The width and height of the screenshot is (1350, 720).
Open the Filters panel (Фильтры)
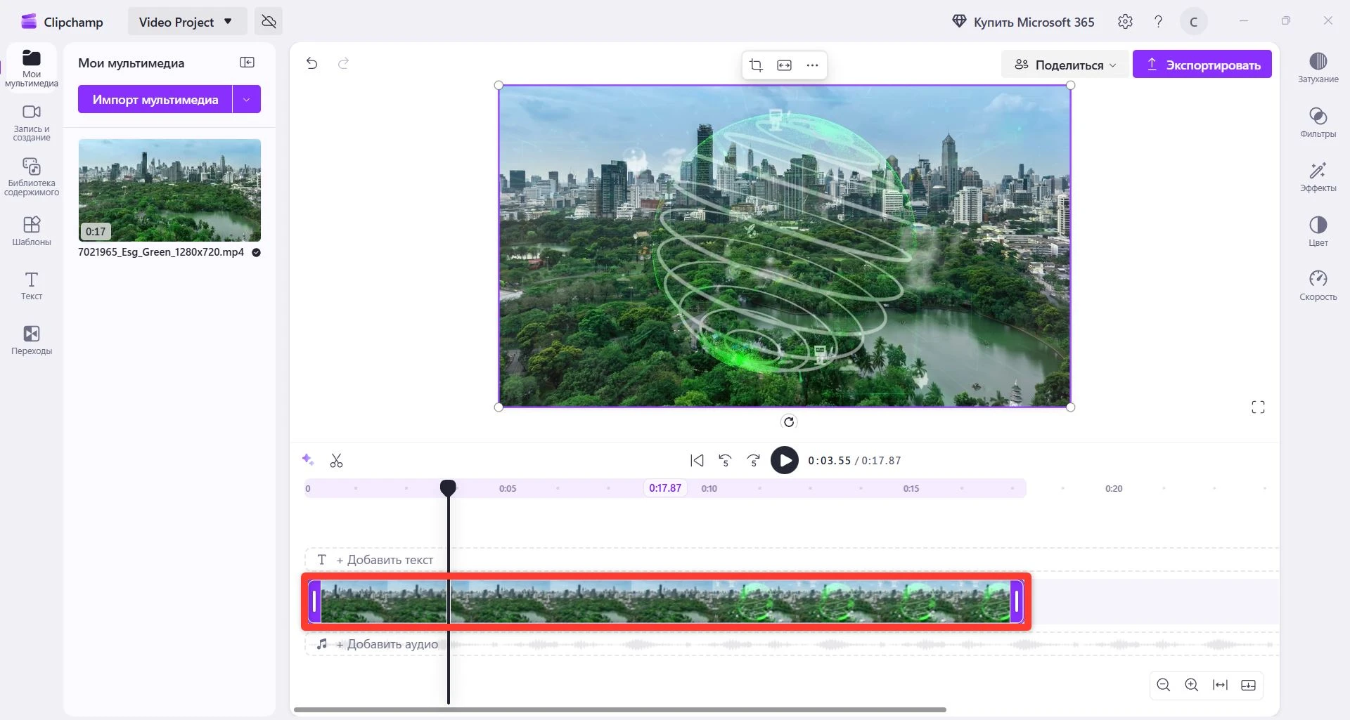(x=1318, y=122)
